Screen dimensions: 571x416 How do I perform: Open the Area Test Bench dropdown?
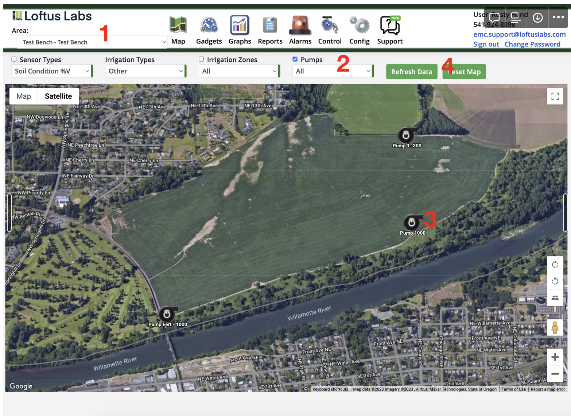click(92, 42)
